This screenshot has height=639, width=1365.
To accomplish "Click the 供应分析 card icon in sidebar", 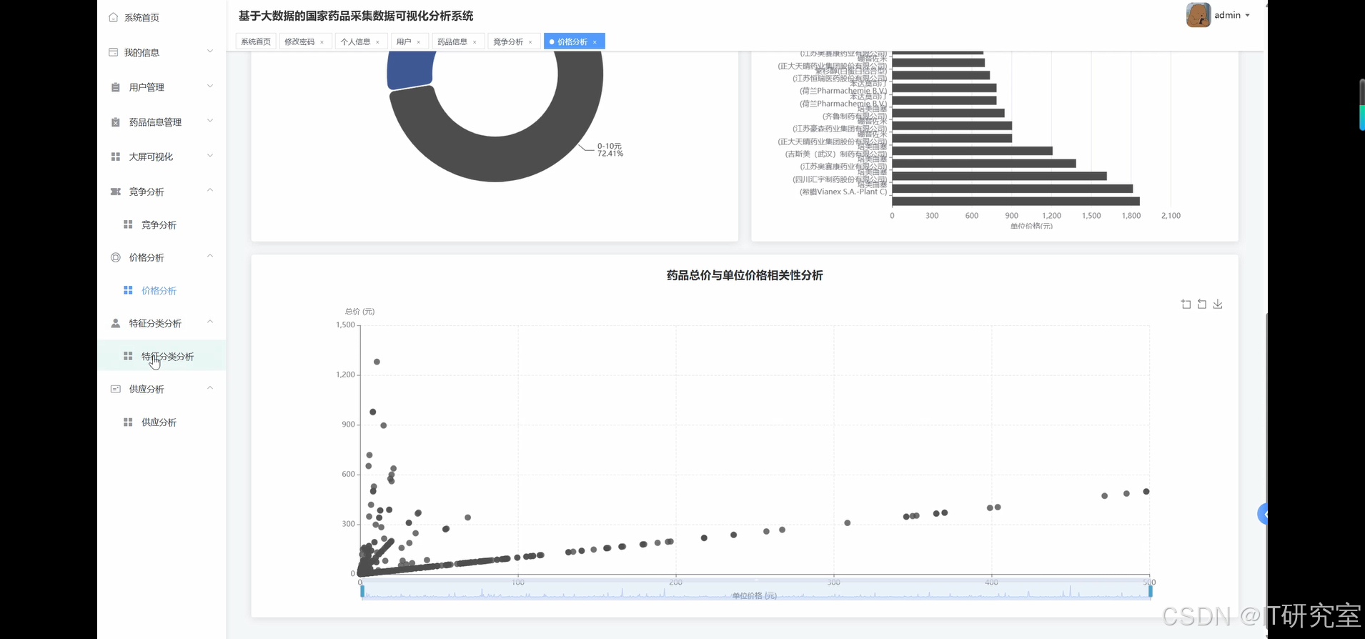I will [116, 389].
